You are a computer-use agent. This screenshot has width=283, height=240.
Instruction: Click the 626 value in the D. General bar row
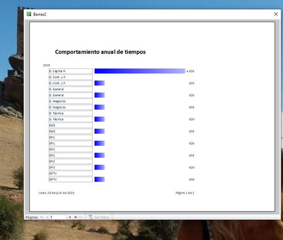click(x=191, y=95)
